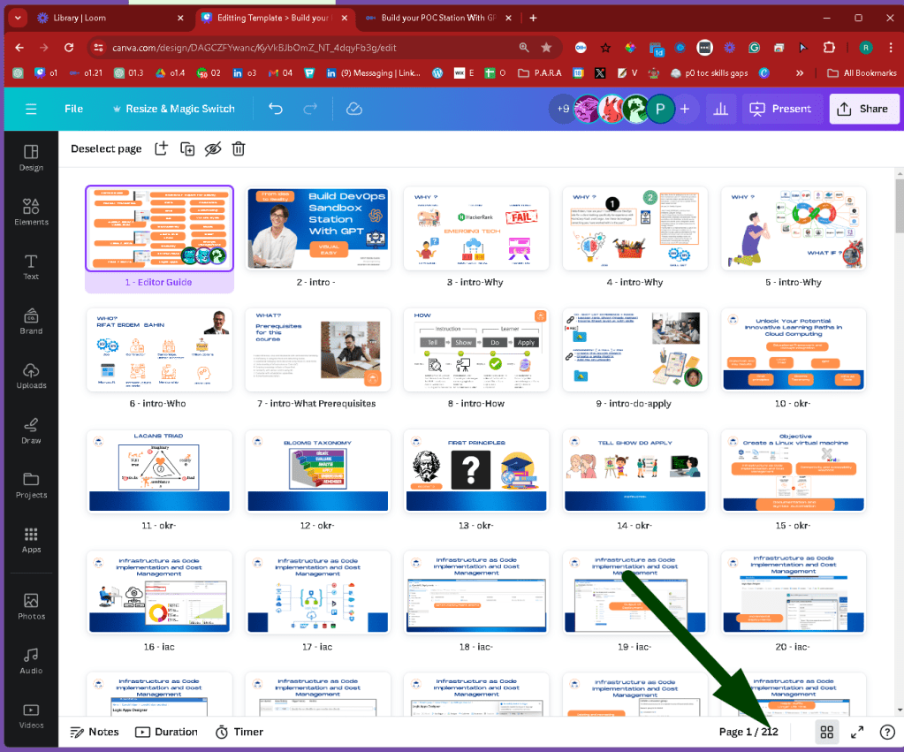Open the help question mark button

pos(887,732)
